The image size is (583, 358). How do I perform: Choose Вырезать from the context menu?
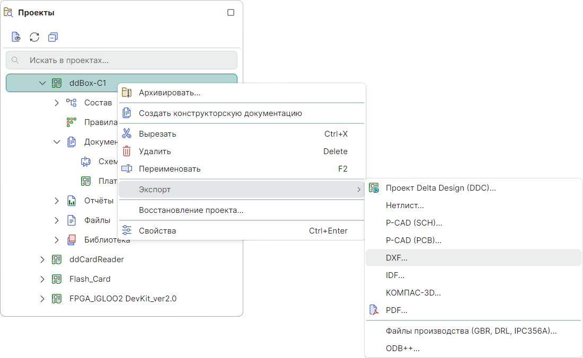pos(242,134)
